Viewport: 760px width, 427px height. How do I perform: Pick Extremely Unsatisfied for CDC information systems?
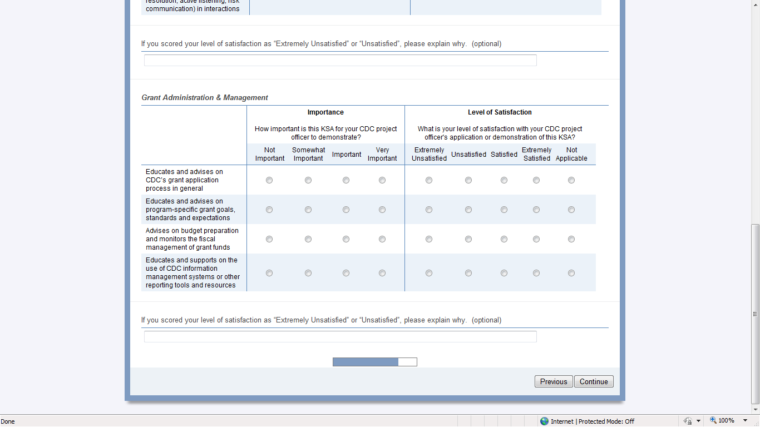429,273
